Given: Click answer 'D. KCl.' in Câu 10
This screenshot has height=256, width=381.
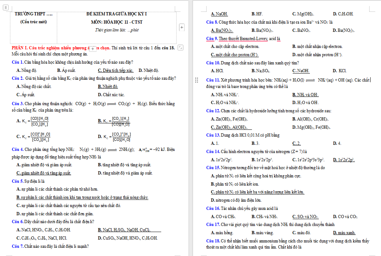Looking at the screenshot, I should (340, 71).
